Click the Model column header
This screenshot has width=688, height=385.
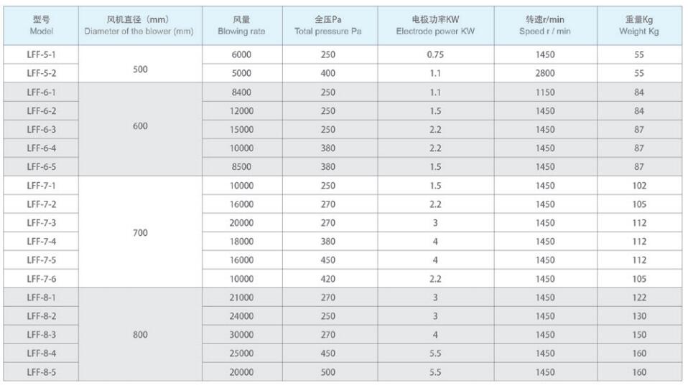click(x=41, y=27)
